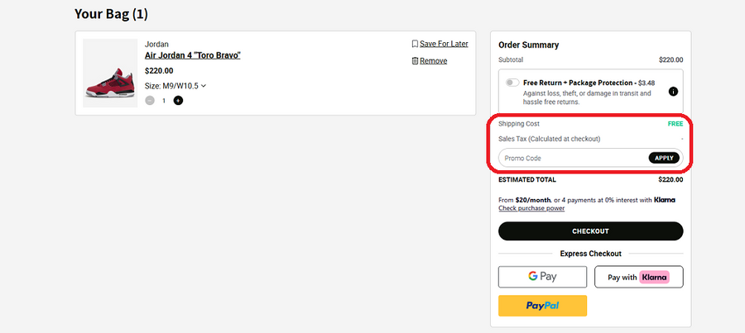Open the package protection info icon

click(673, 92)
